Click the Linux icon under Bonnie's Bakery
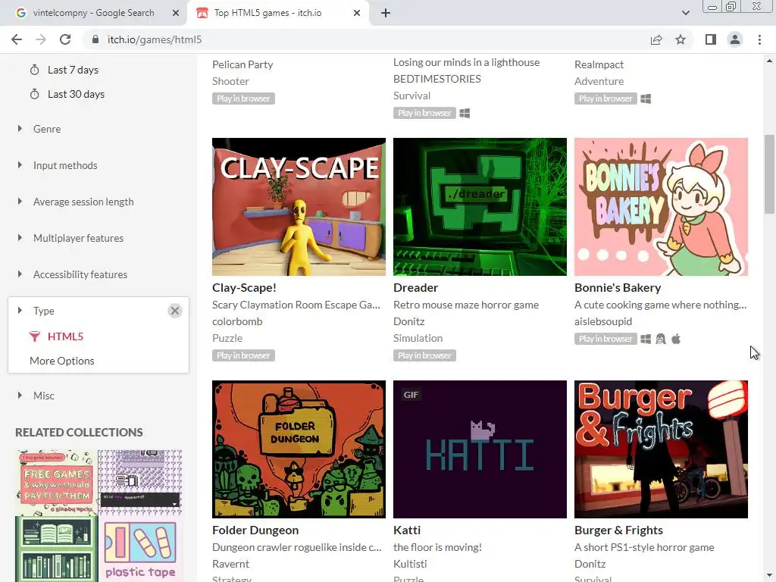776x582 pixels. point(661,339)
